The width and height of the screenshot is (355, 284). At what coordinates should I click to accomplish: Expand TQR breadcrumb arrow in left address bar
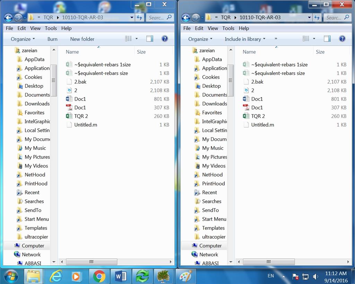click(x=58, y=18)
